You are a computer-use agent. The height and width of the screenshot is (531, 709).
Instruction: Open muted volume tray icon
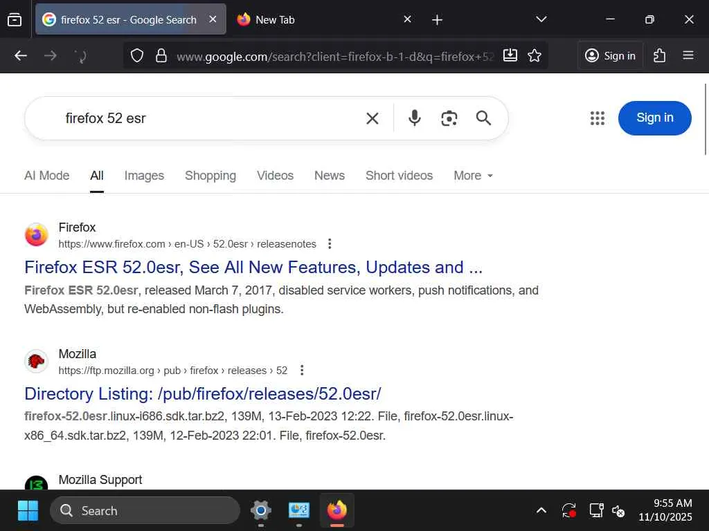coord(618,511)
